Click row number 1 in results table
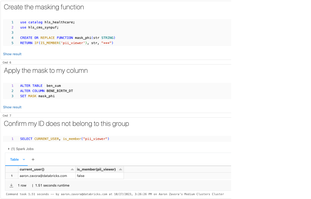 coord(12,176)
